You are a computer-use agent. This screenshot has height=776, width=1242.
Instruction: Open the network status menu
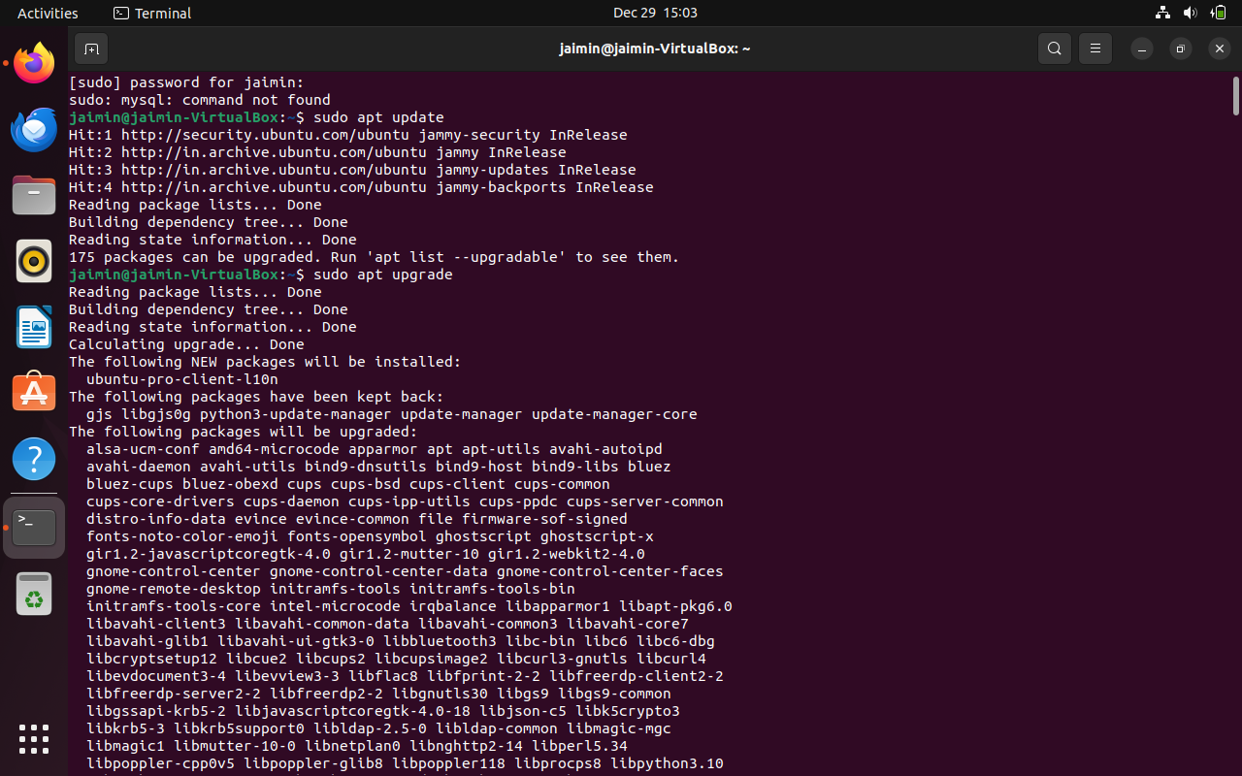1162,13
